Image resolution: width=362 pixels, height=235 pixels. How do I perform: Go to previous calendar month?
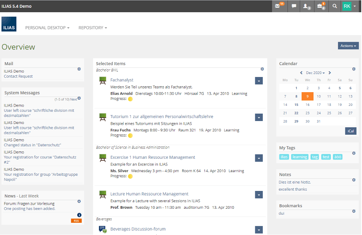(301, 73)
